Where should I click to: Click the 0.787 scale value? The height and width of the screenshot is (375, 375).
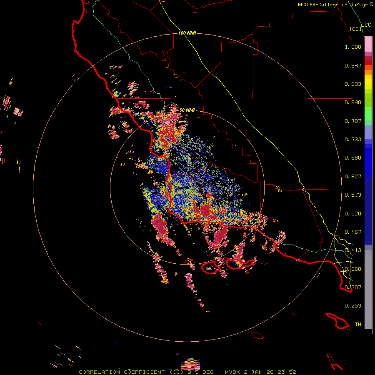353,121
